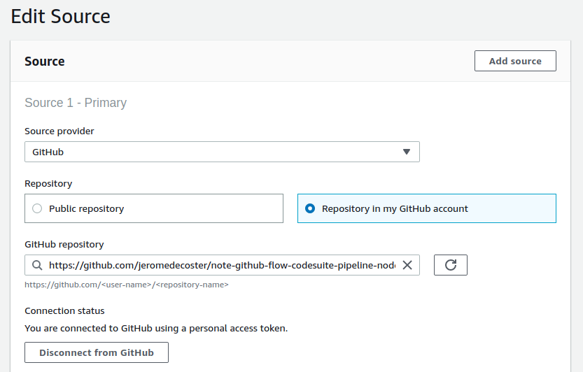
Task: Click the Repository field label
Action: 48,184
